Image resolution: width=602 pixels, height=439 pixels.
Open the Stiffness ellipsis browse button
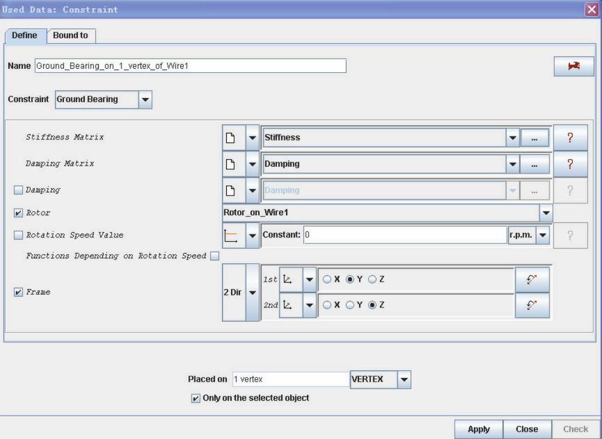click(x=534, y=137)
